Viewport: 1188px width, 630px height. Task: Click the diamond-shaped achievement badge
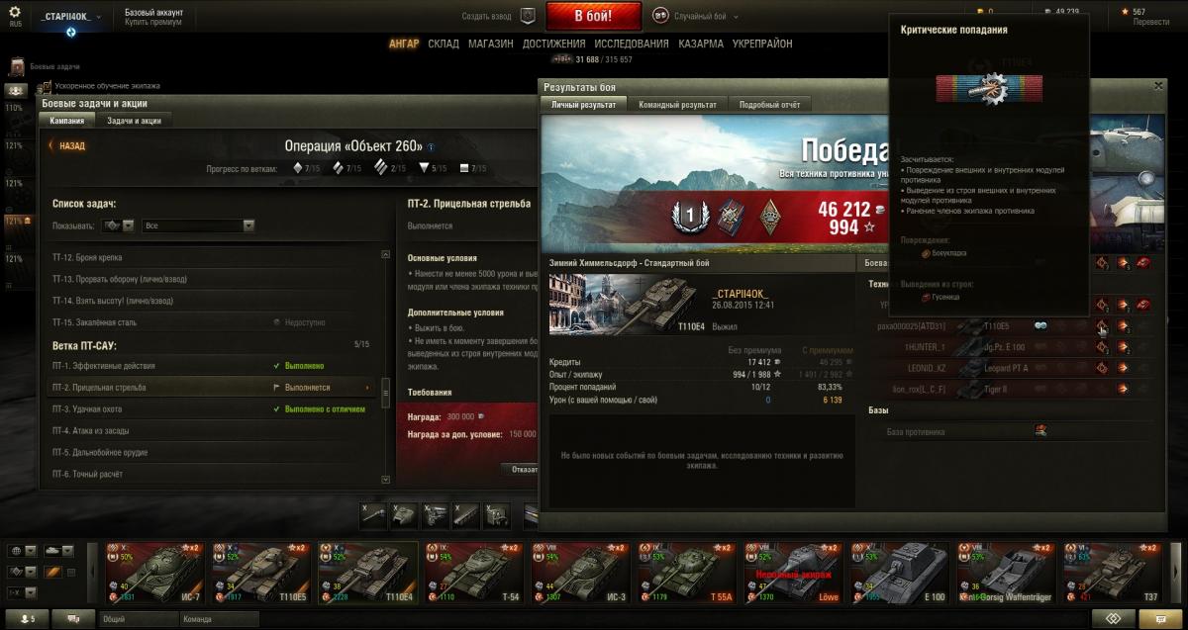[x=771, y=215]
